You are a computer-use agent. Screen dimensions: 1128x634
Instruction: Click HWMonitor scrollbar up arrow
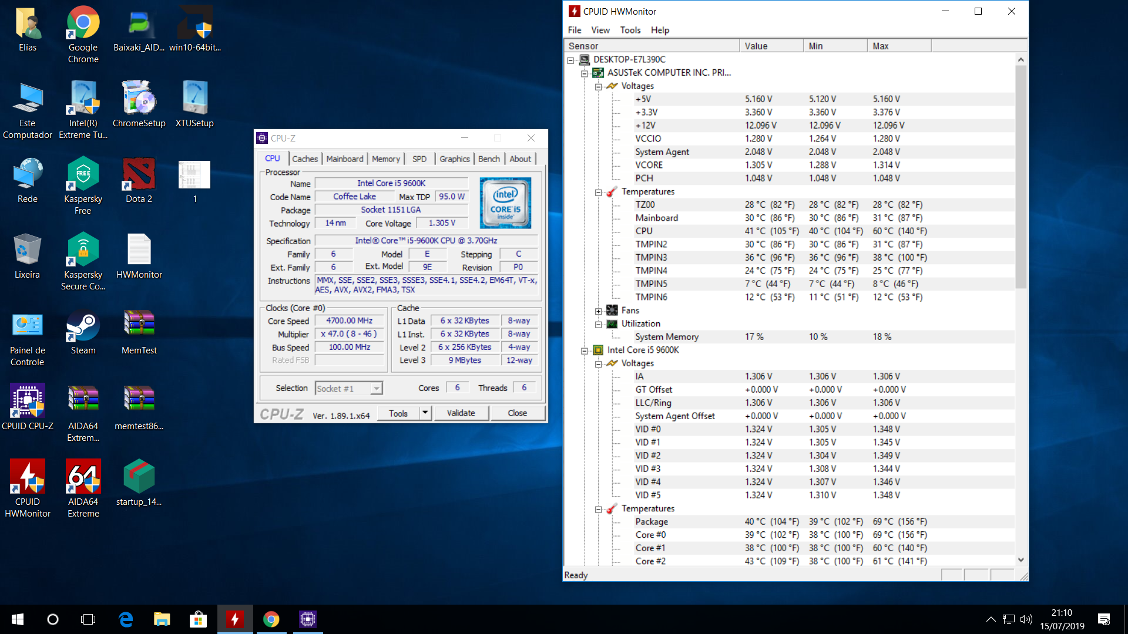tap(1021, 60)
